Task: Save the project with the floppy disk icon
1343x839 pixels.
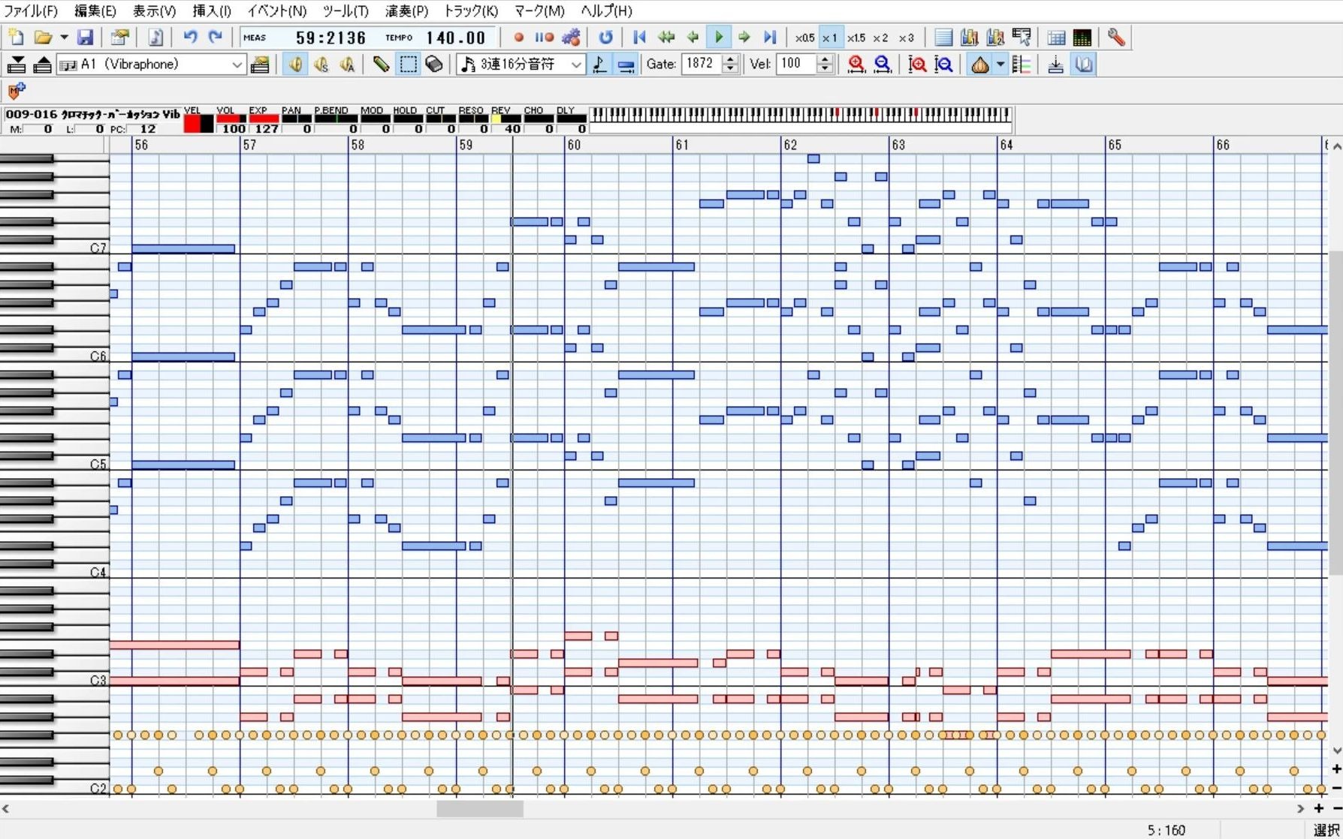Action: 85,38
